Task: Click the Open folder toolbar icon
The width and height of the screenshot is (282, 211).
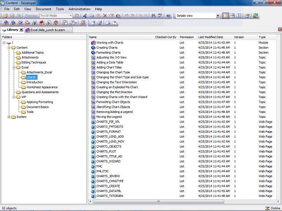Action: (x=5, y=16)
